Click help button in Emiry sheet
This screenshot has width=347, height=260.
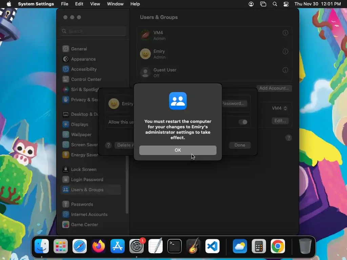(108, 145)
